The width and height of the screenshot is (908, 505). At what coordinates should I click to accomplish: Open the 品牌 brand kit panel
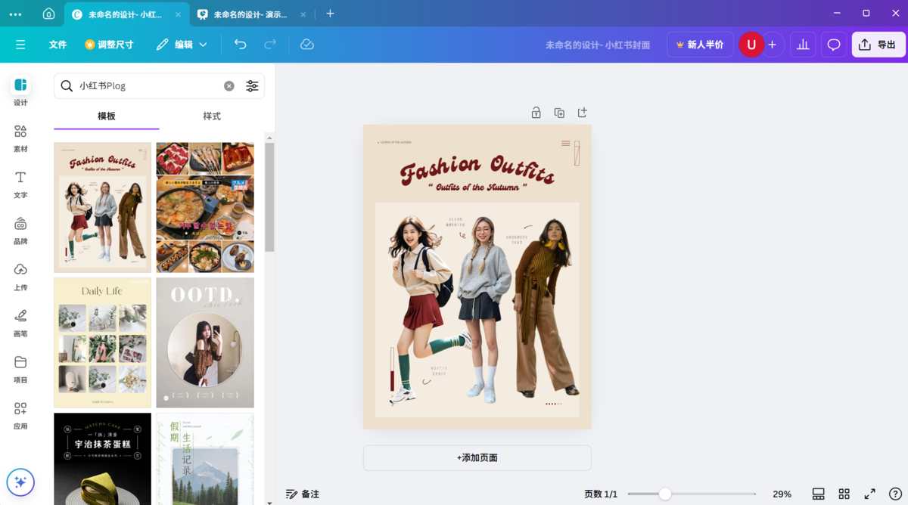[x=20, y=231]
